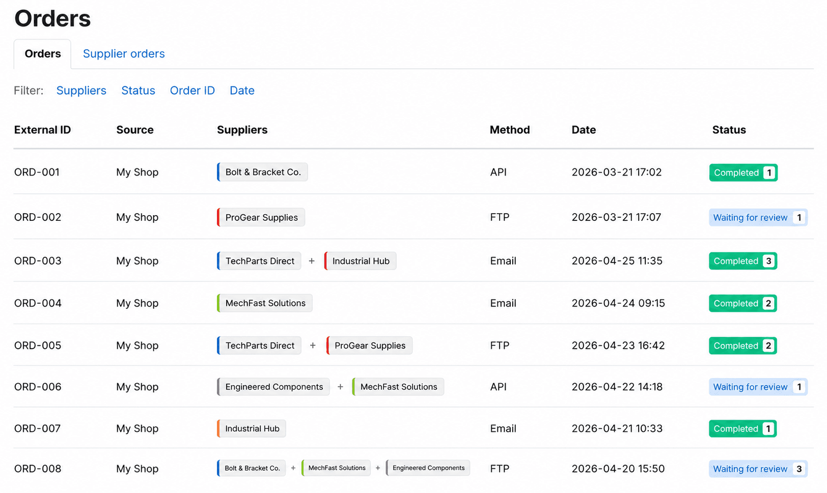Click Waiting for review badge on ORD-002
827x493 pixels.
click(x=758, y=217)
